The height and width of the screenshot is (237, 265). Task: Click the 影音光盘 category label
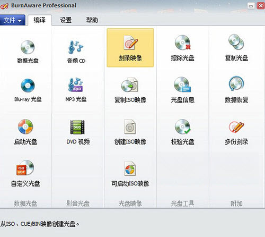point(78,204)
